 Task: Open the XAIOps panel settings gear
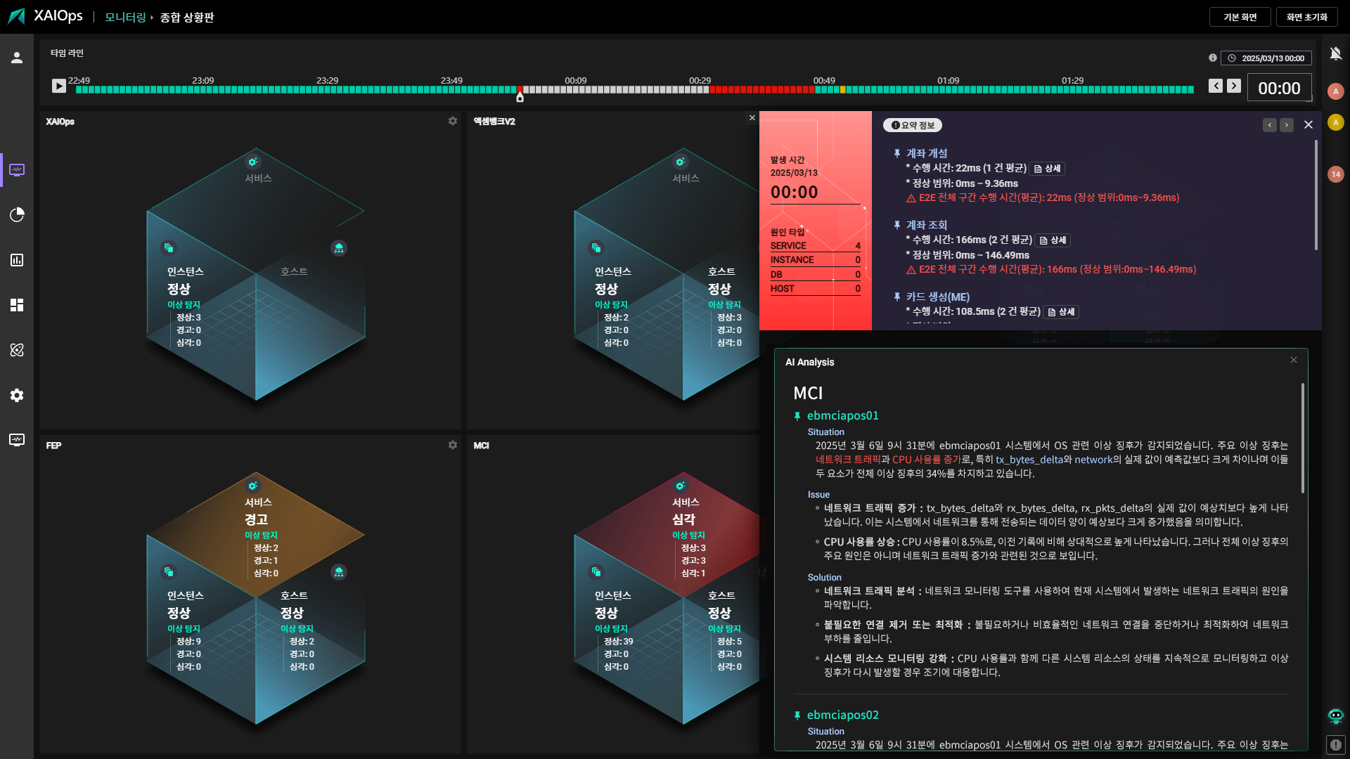(x=453, y=121)
